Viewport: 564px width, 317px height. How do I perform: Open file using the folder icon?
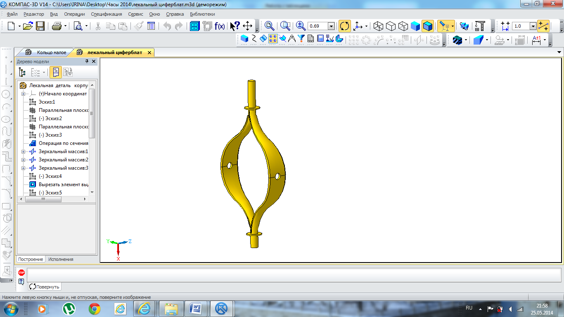pyautogui.click(x=28, y=26)
